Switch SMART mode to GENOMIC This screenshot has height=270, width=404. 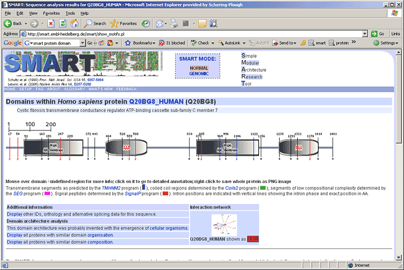199,74
